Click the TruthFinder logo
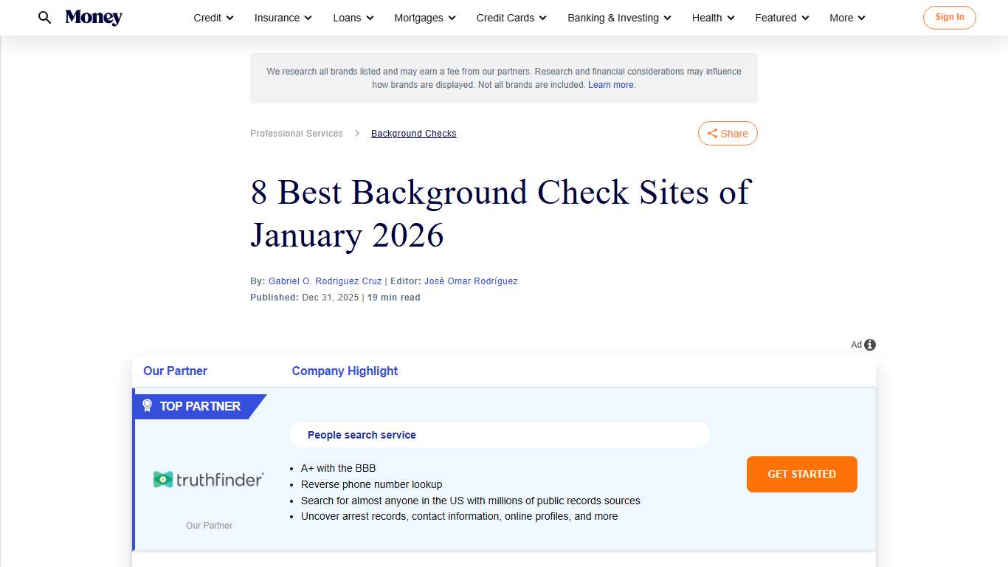The width and height of the screenshot is (1008, 567). point(209,478)
